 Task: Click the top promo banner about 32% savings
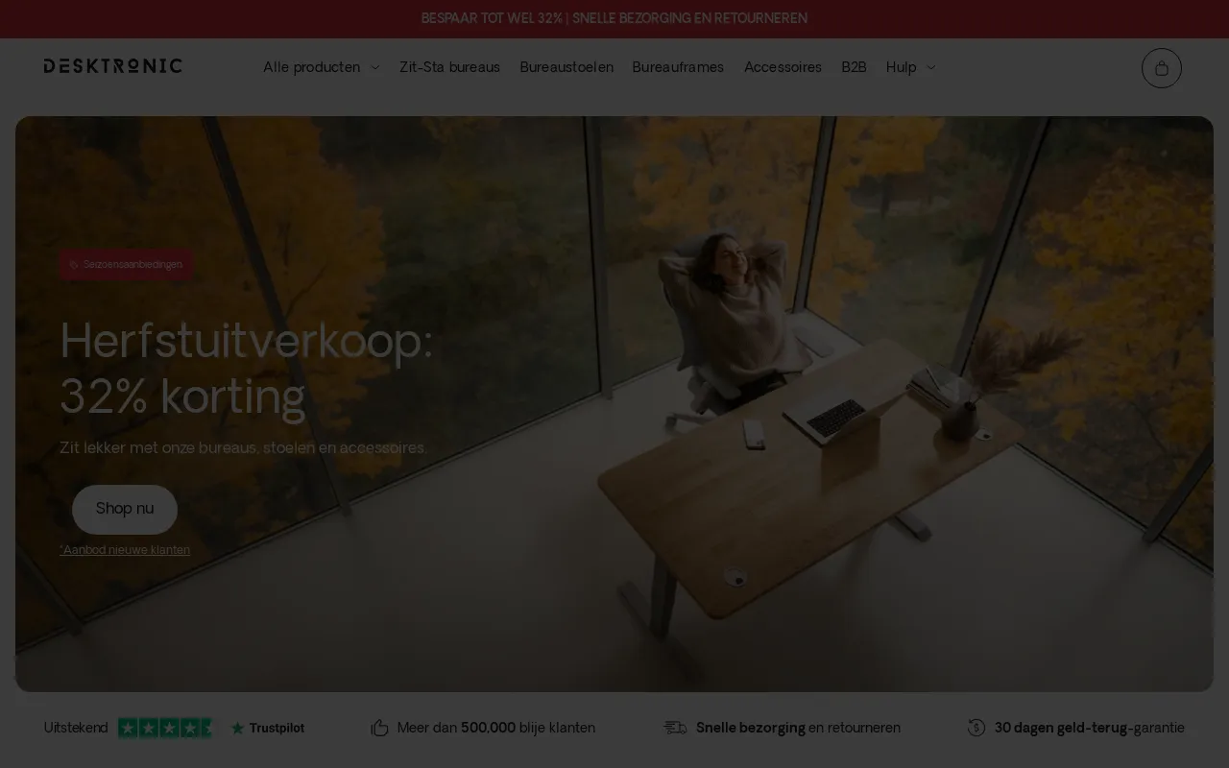614,18
